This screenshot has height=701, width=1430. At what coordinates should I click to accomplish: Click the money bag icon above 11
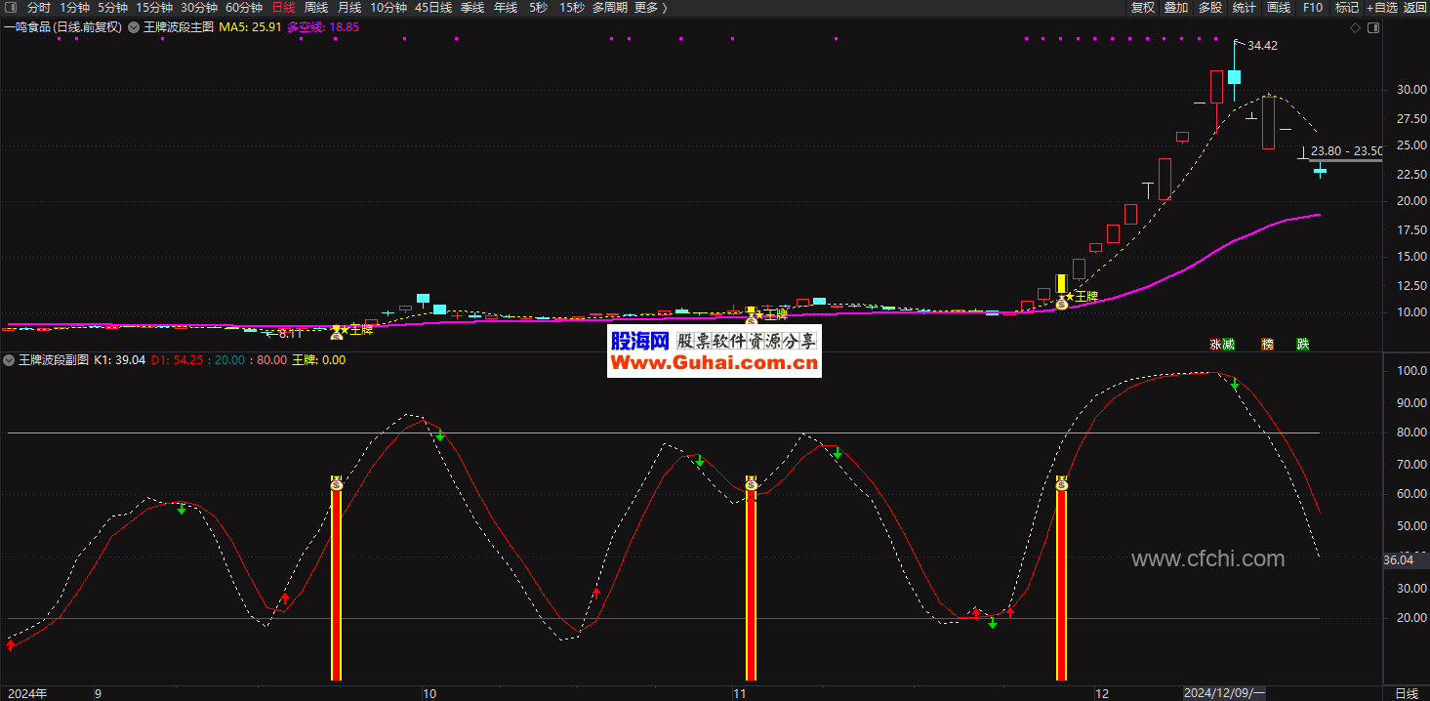pyautogui.click(x=751, y=484)
